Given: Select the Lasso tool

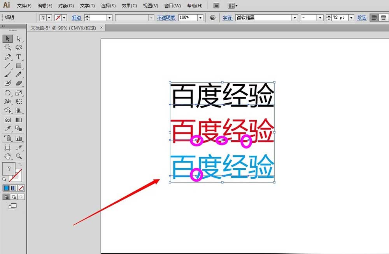Looking at the screenshot, I should click(19, 47).
